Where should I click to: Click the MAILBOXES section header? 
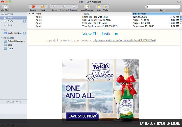click(x=7, y=14)
